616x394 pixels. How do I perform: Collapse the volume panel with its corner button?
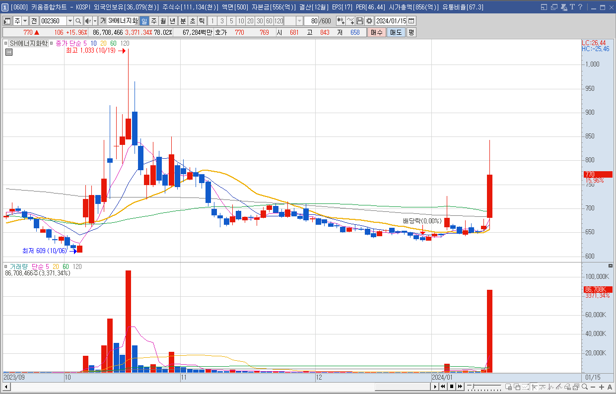(611, 266)
